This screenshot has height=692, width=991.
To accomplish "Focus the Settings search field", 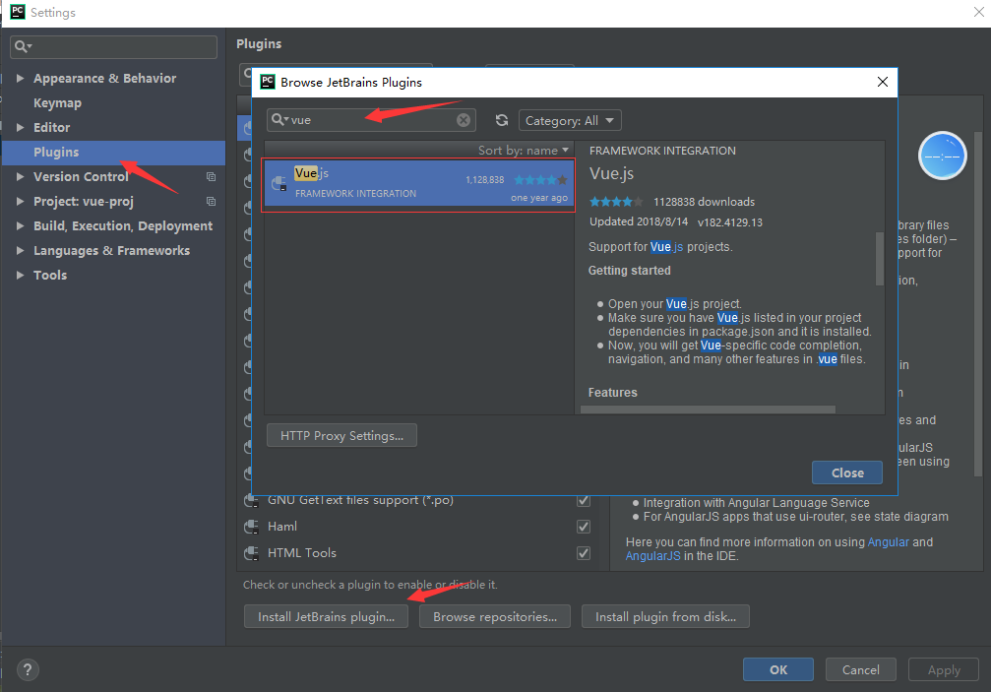I will pyautogui.click(x=114, y=47).
